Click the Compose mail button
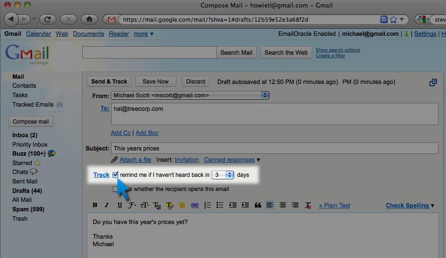Screen dimensions: 446x258 pyautogui.click(x=31, y=122)
